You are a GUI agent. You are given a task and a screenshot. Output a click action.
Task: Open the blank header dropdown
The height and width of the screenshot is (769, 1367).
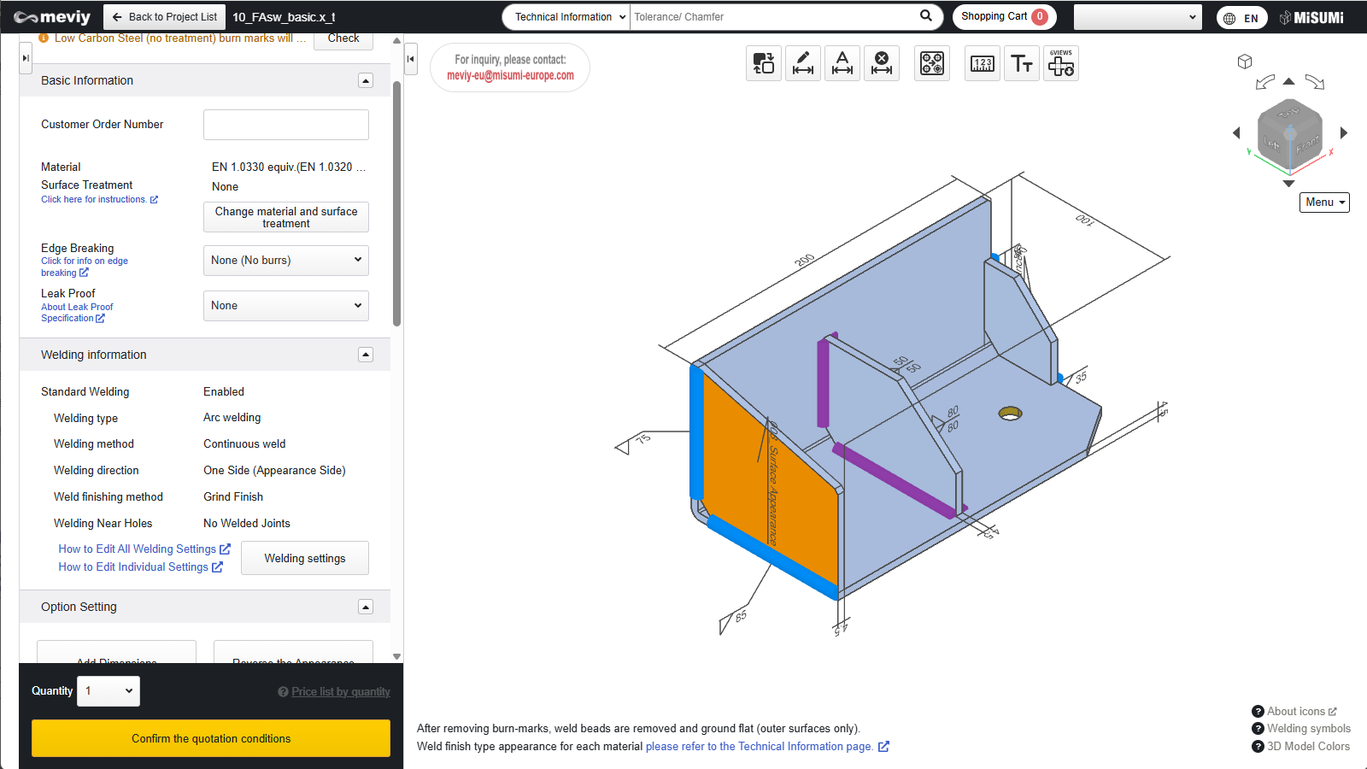click(x=1137, y=17)
